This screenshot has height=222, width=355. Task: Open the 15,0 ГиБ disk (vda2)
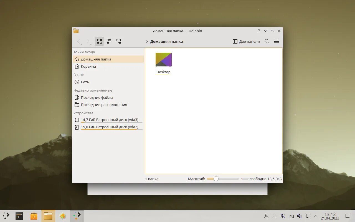tap(108, 127)
